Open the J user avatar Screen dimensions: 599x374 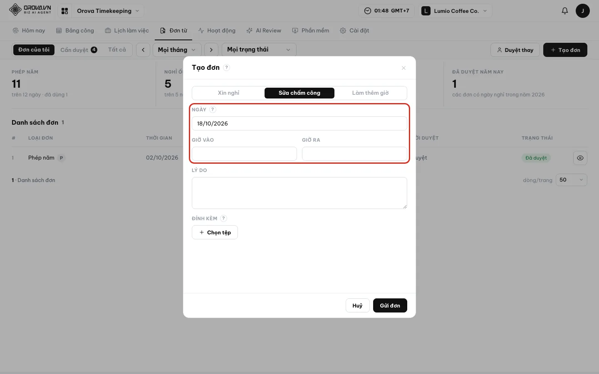click(582, 11)
